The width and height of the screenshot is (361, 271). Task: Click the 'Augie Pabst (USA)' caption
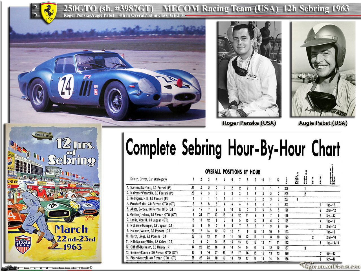pos(323,123)
